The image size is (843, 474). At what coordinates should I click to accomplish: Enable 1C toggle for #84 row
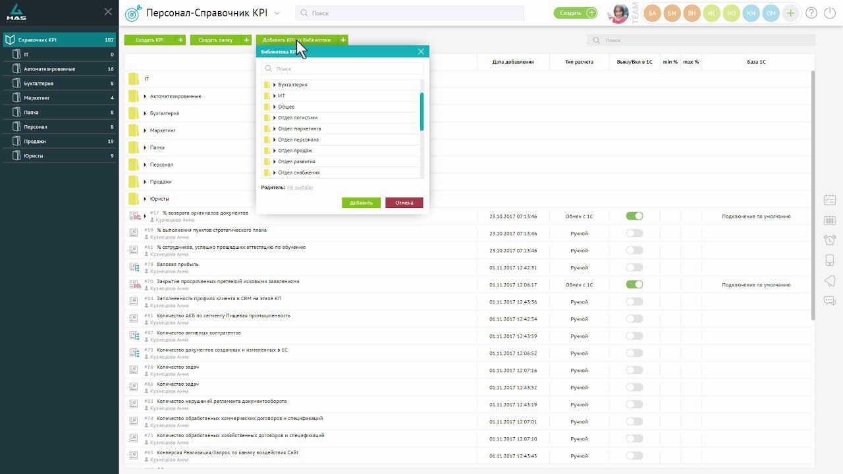click(x=634, y=302)
